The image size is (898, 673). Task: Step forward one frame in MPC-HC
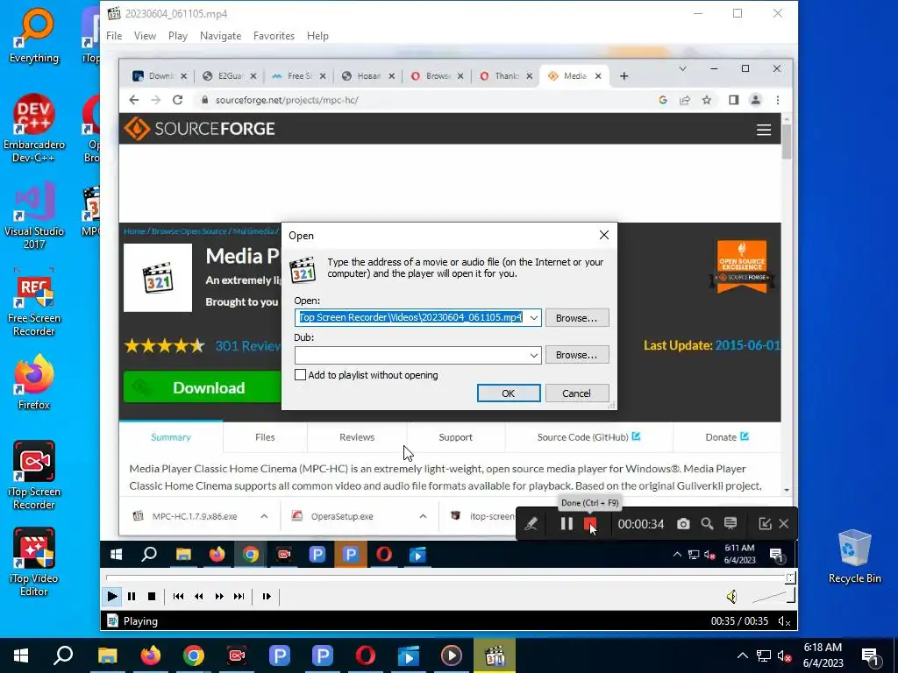pos(267,596)
